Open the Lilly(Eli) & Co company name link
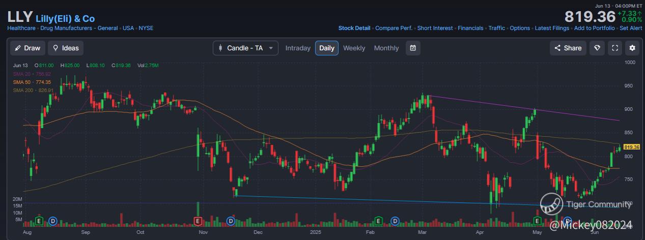This screenshot has height=240, width=645. pos(65,18)
